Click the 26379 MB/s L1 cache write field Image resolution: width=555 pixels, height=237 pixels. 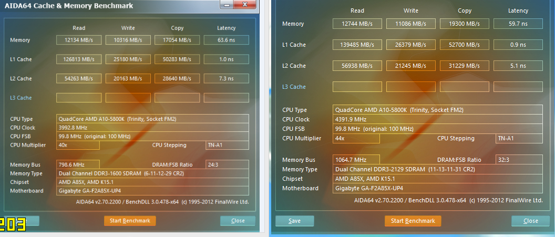(x=410, y=45)
